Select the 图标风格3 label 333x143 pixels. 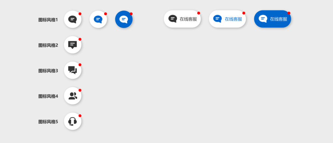[x=48, y=71]
